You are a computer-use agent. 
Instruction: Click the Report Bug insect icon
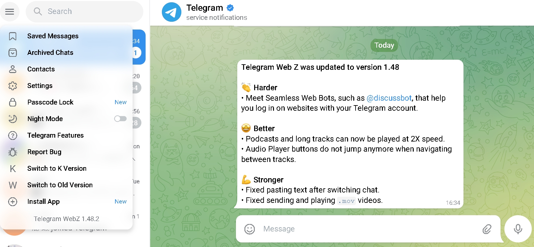click(13, 152)
